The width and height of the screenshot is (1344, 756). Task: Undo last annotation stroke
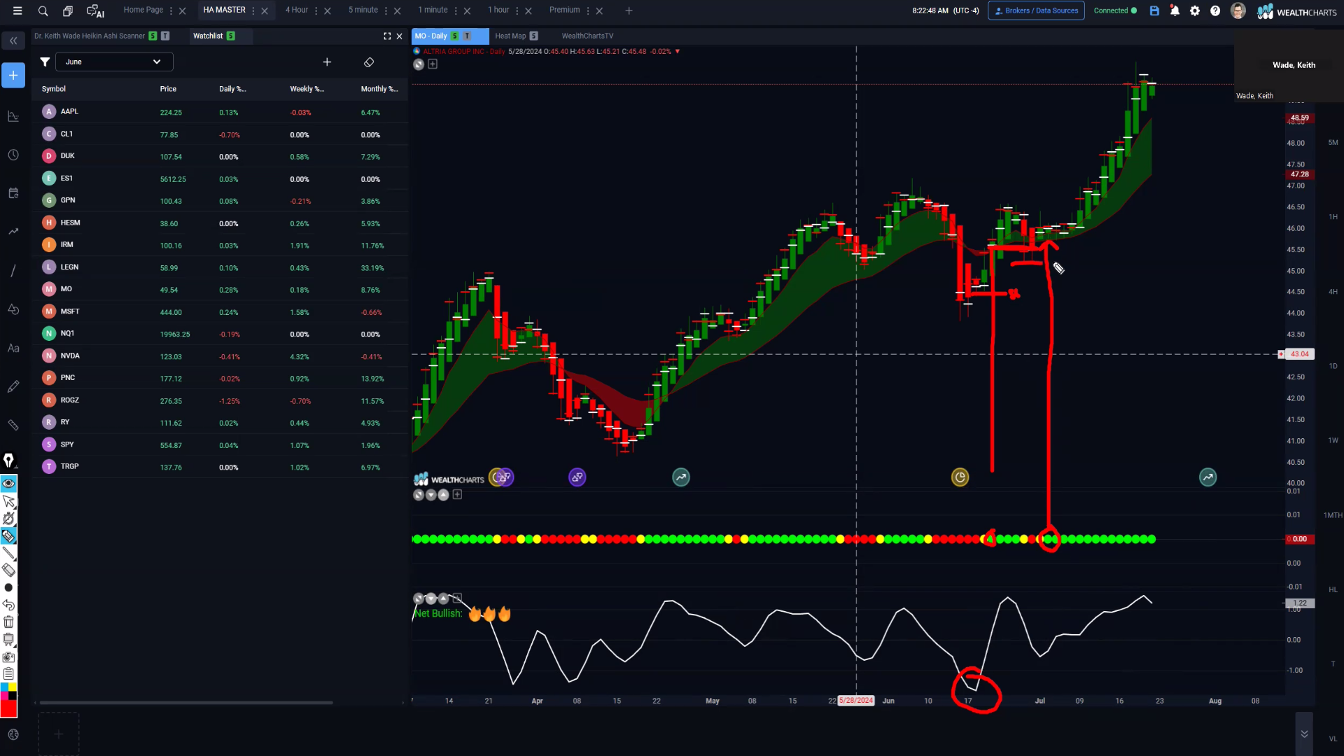8,605
